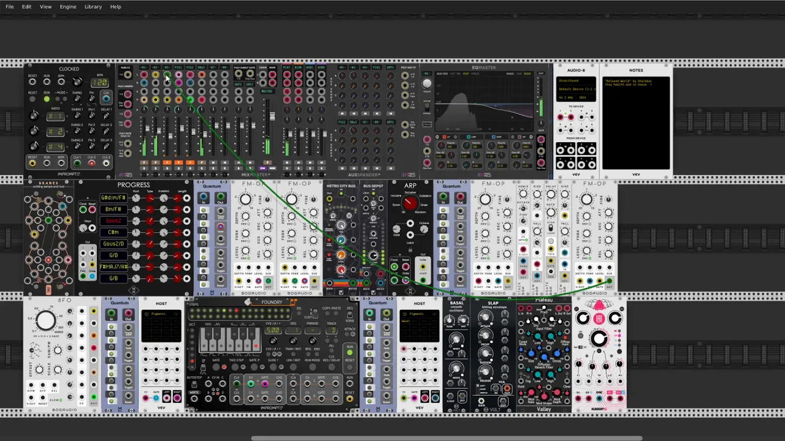The height and width of the screenshot is (441, 785).
Task: Click the Dry knob on Plateau
Action: click(536, 319)
